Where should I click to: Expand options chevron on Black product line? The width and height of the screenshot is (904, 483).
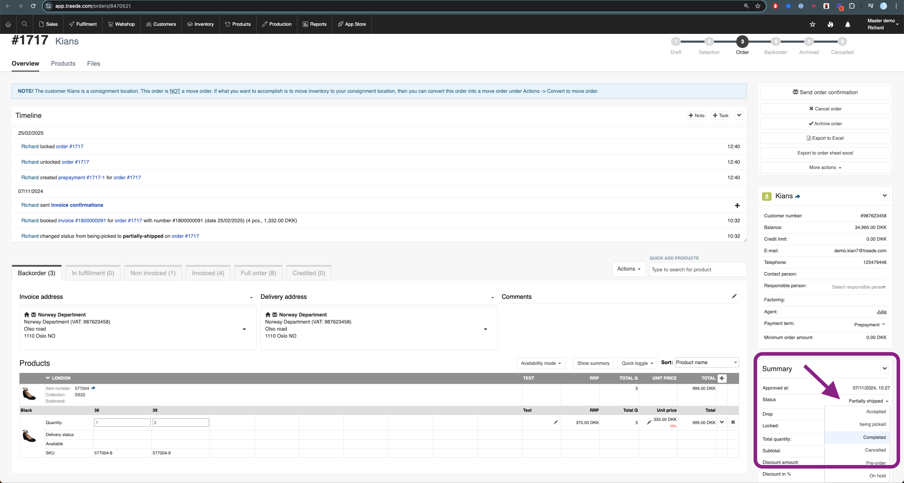722,422
